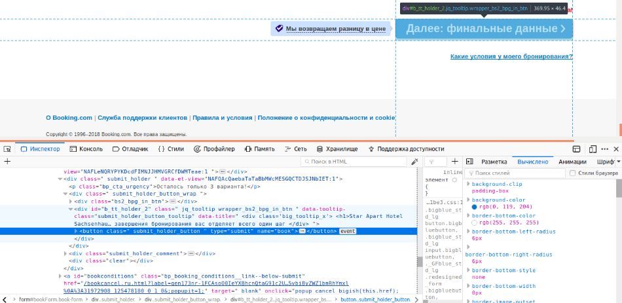This screenshot has width=622, height=303.
Task: Toggle responsive design mode icon
Action: (x=593, y=149)
